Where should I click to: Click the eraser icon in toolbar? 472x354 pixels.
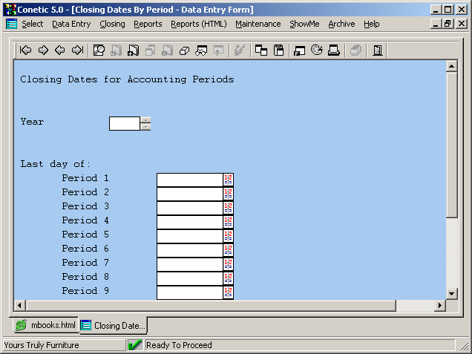(x=185, y=50)
